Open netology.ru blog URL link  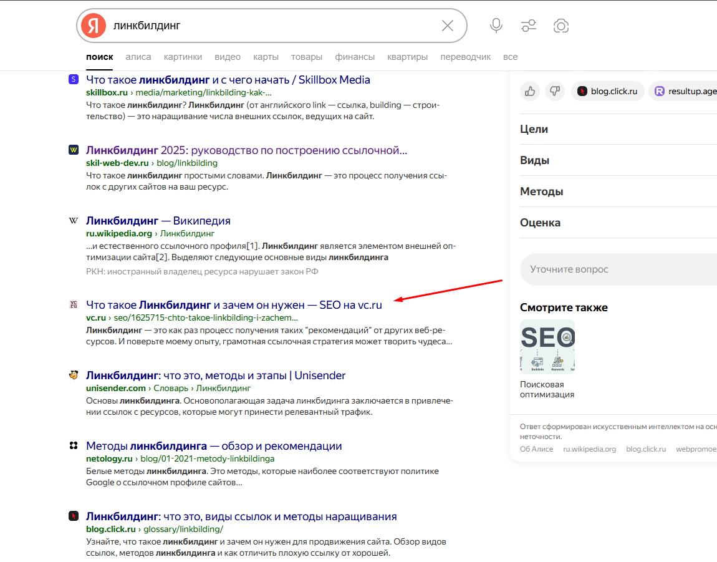click(180, 458)
